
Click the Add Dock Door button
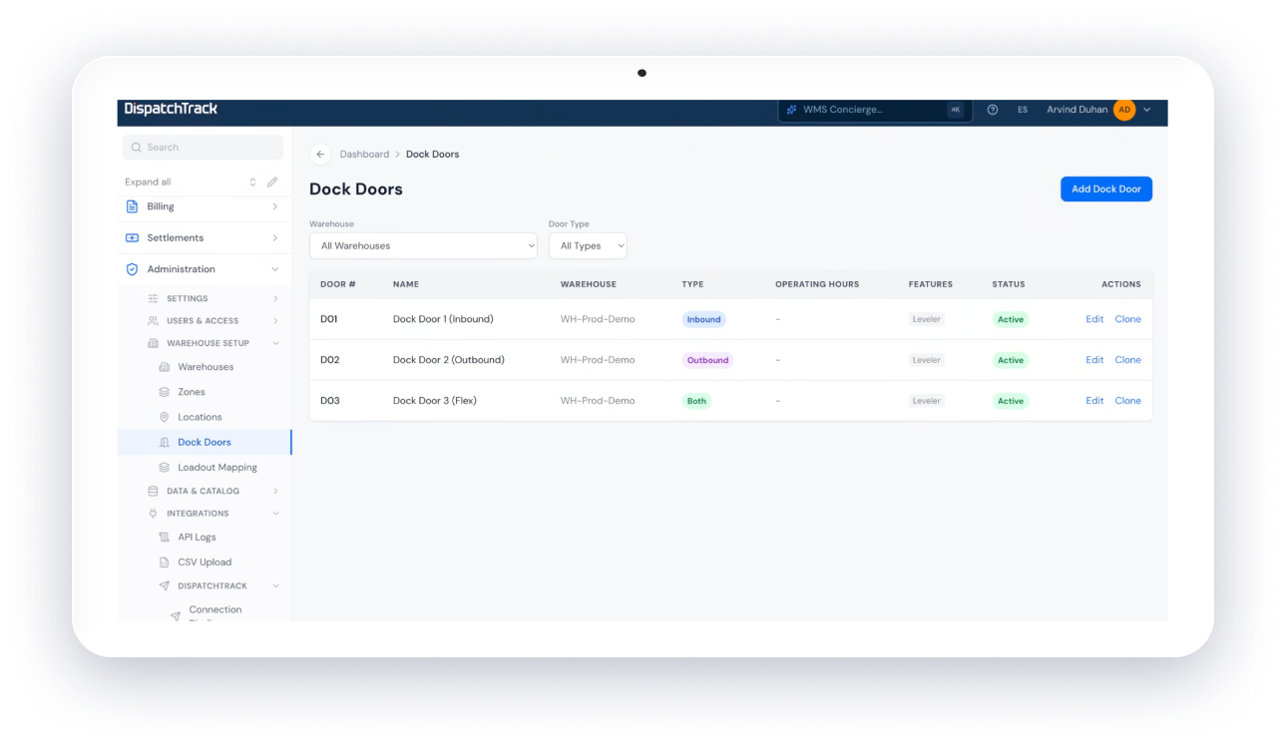click(1106, 189)
